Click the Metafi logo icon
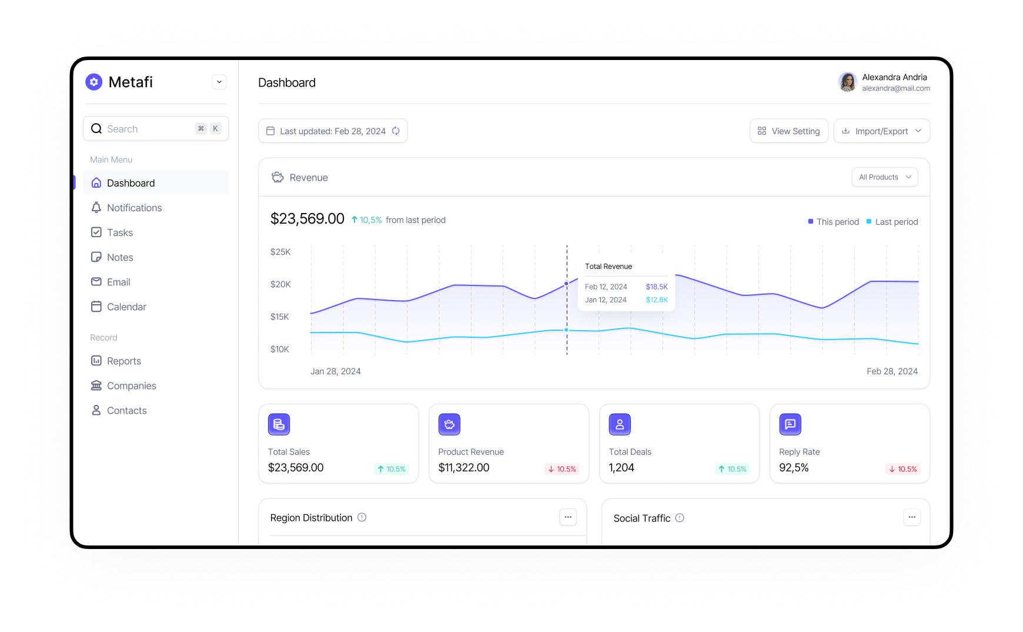The image size is (1023, 632). 93,82
